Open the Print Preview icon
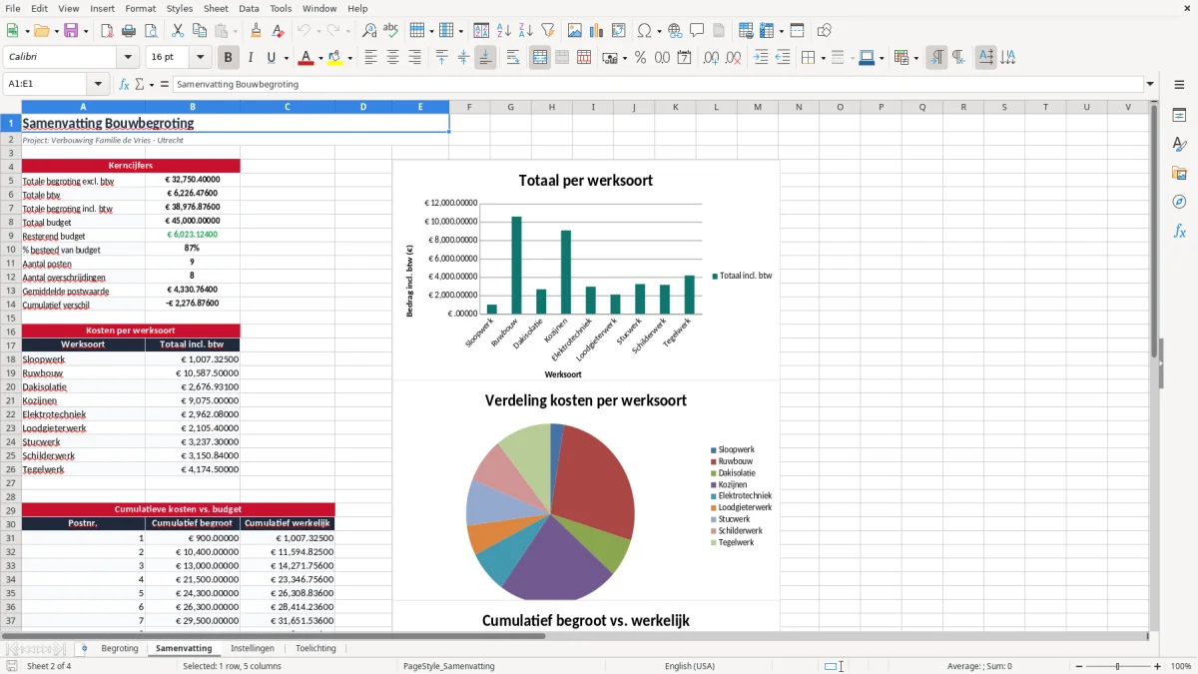 [151, 31]
